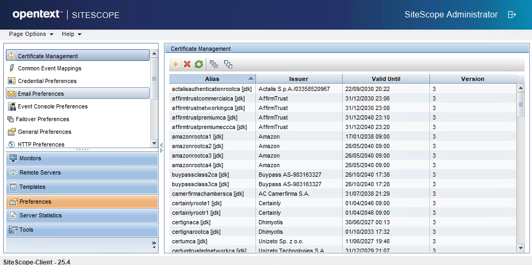Open the Server Statistics context panel
The width and height of the screenshot is (532, 265).
coord(82,215)
